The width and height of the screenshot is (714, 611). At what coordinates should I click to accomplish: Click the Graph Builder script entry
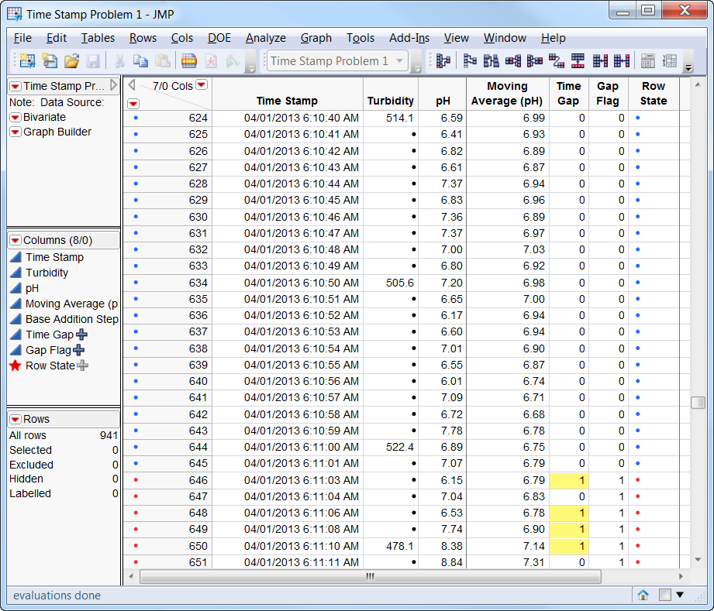[57, 132]
